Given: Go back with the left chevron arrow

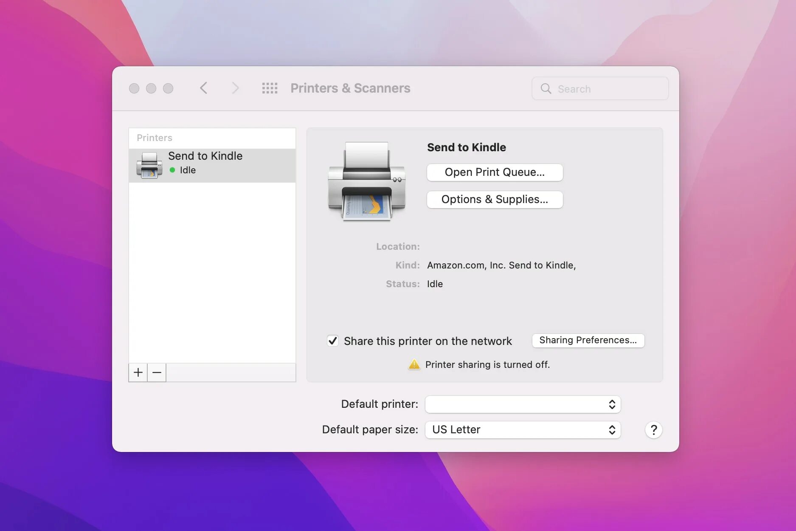Looking at the screenshot, I should [x=203, y=88].
